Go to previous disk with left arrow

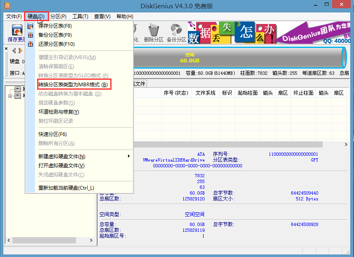click(14, 50)
